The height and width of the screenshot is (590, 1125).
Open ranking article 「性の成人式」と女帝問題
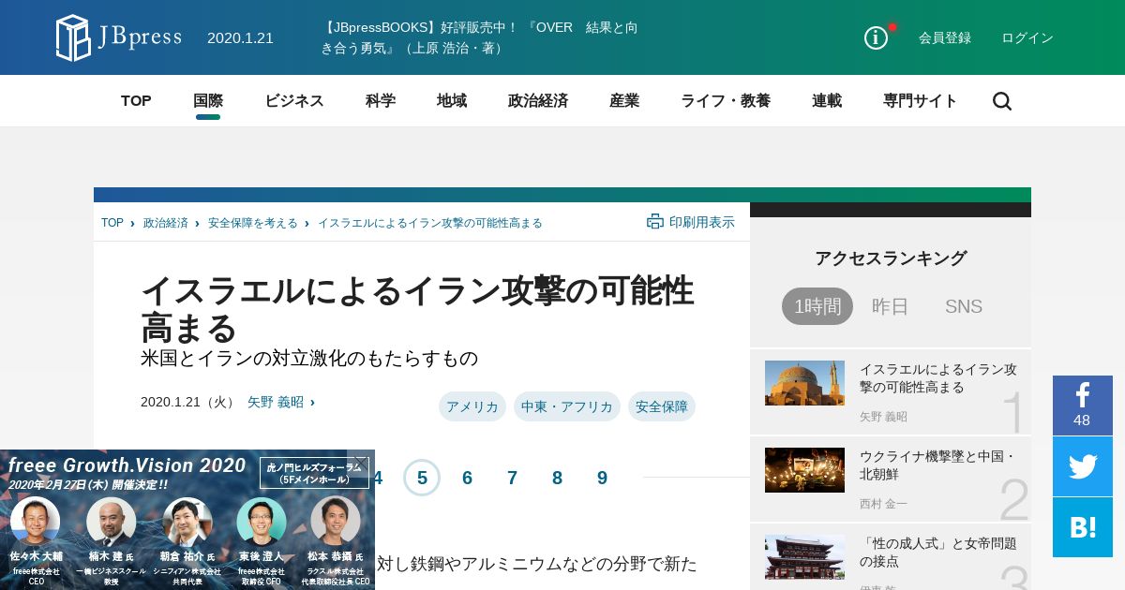(x=938, y=552)
